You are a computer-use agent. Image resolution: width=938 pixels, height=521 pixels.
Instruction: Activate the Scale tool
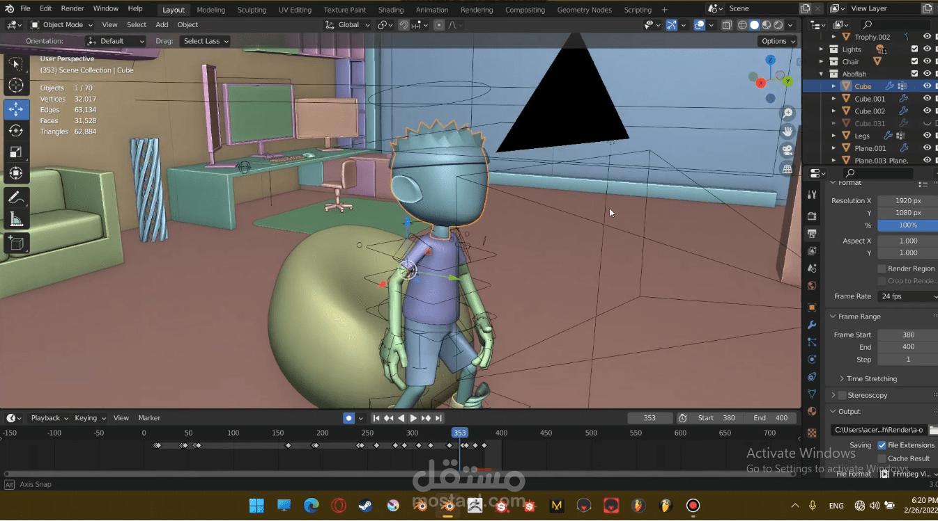16,152
